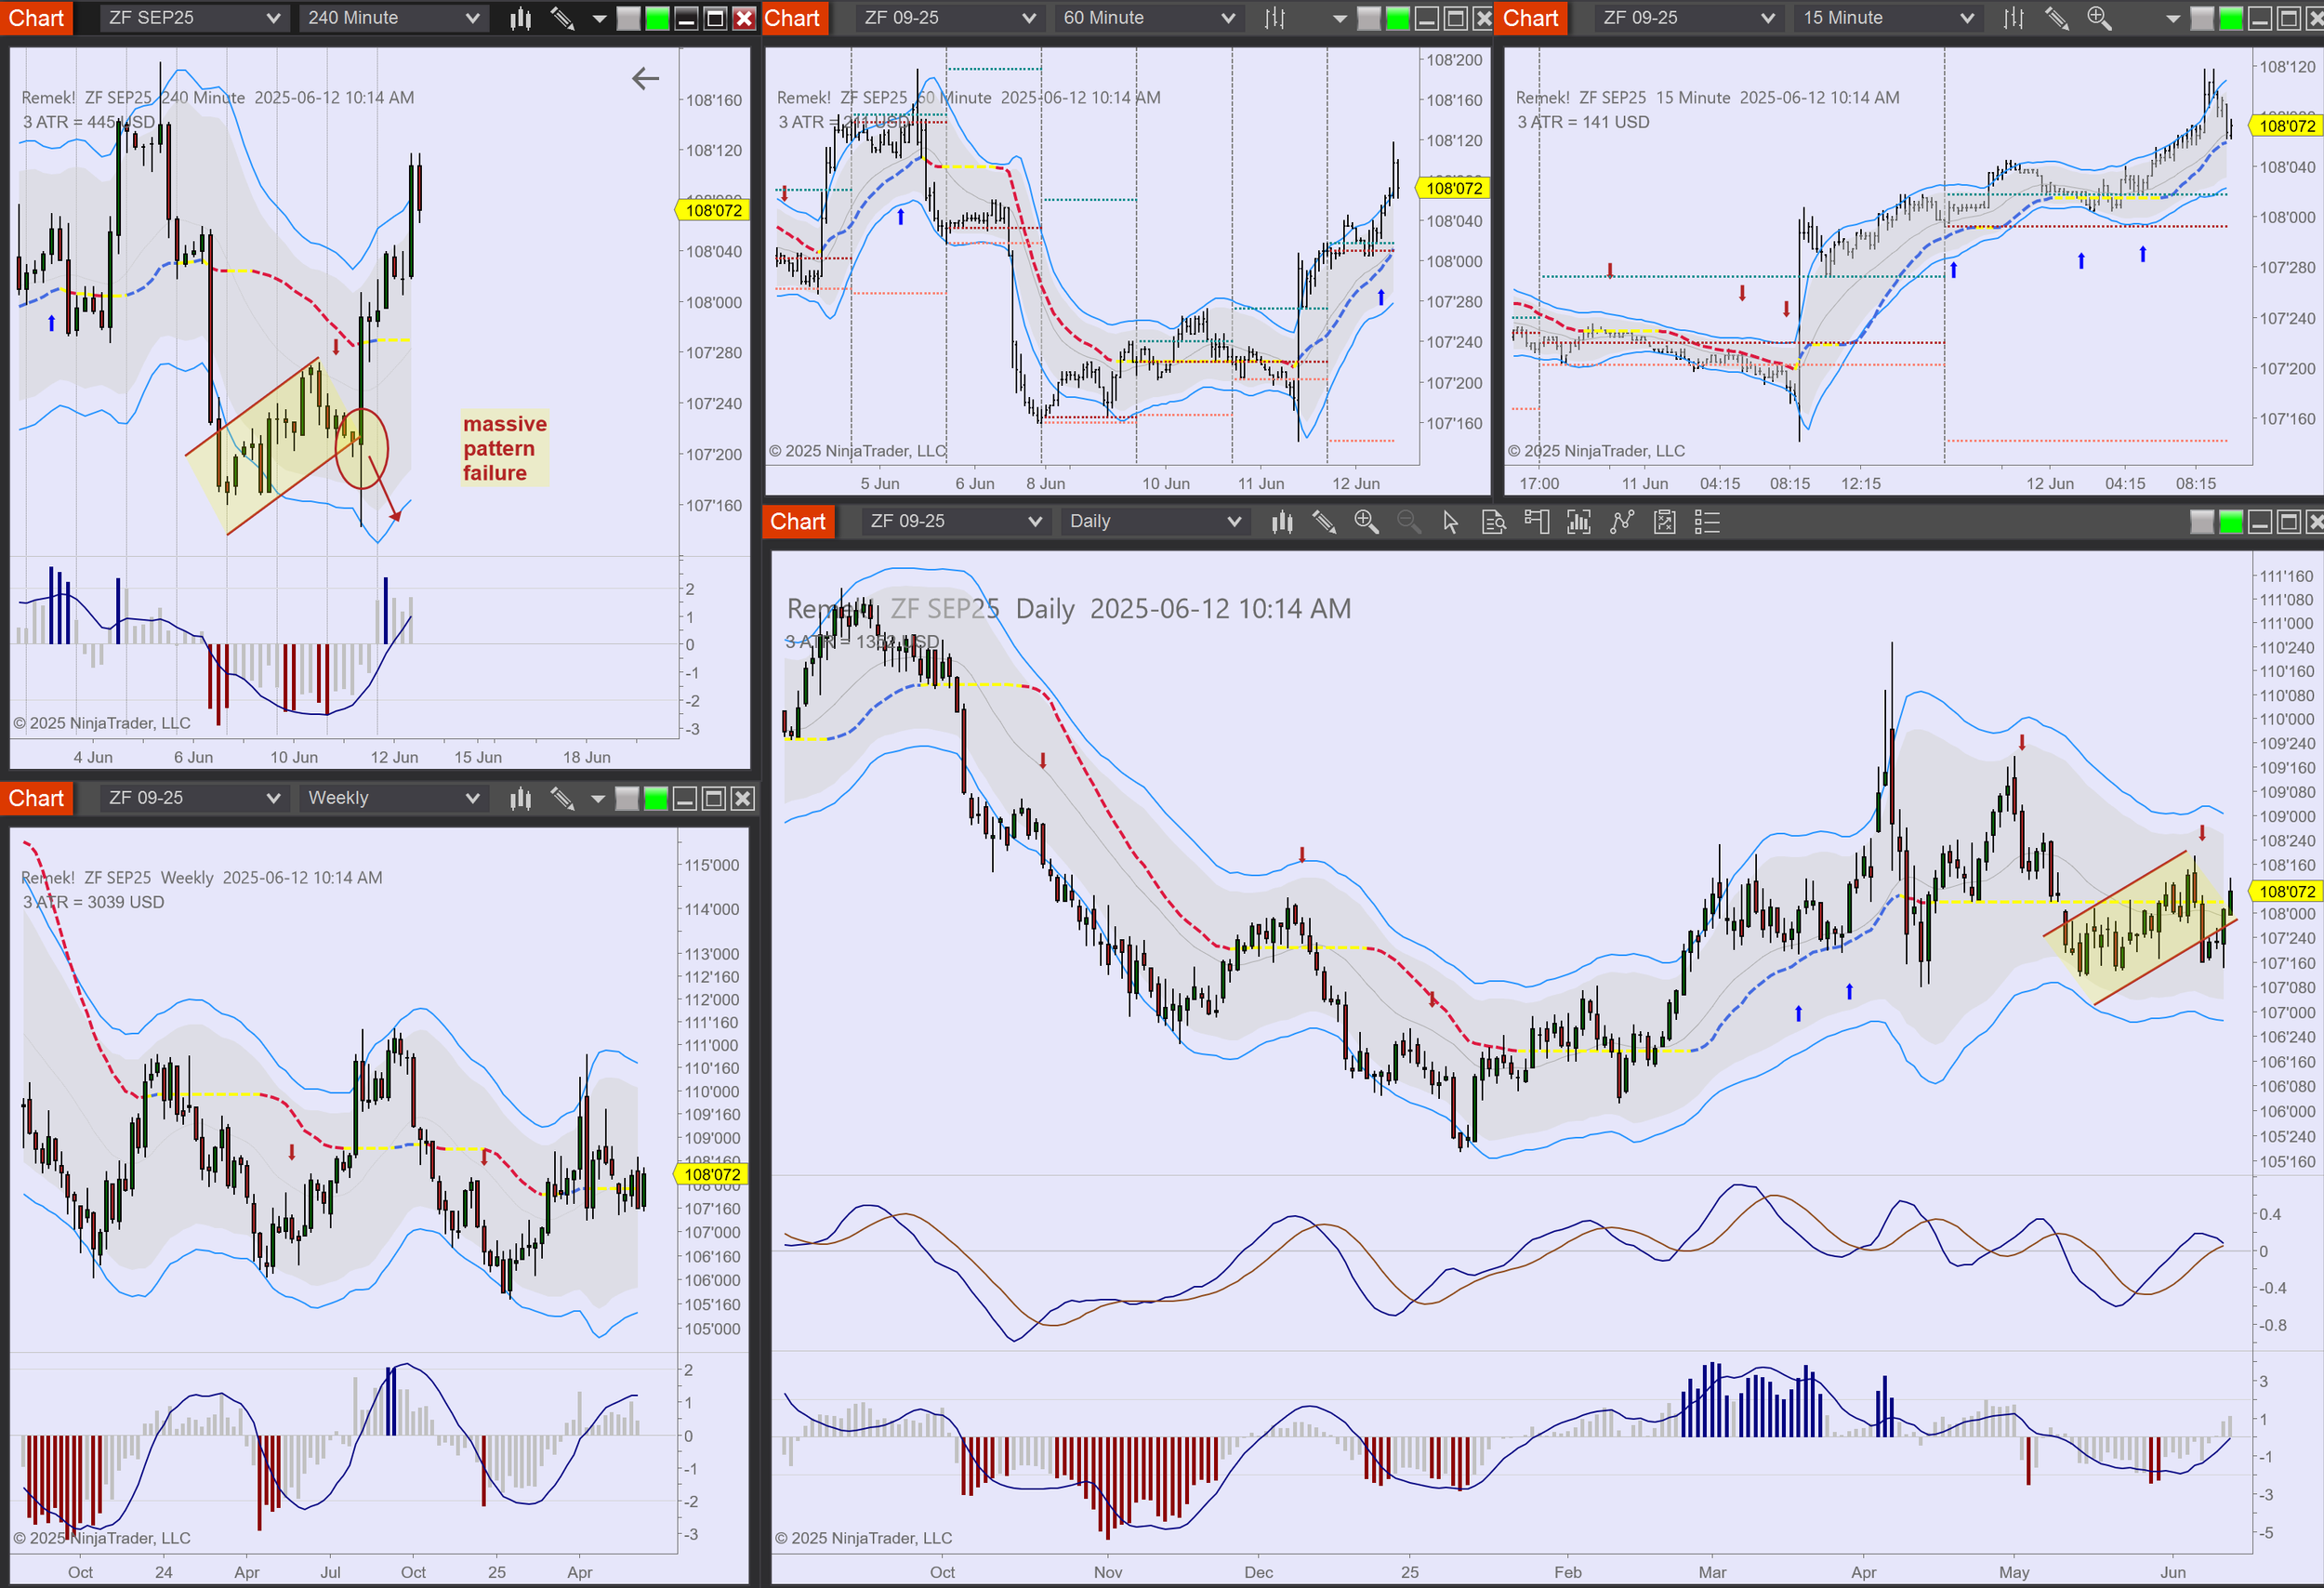Click zoom in icon on Daily chart toolbar
The image size is (2324, 1588).
click(x=1366, y=522)
